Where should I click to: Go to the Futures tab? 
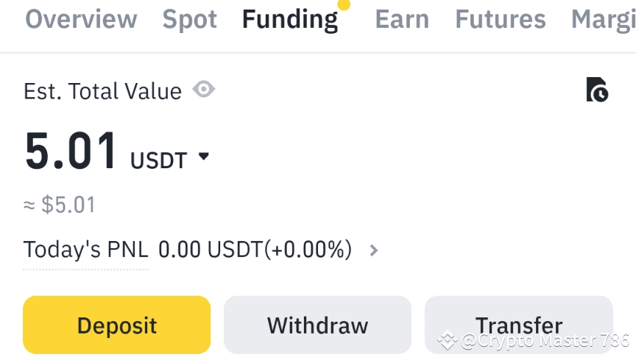pyautogui.click(x=501, y=20)
